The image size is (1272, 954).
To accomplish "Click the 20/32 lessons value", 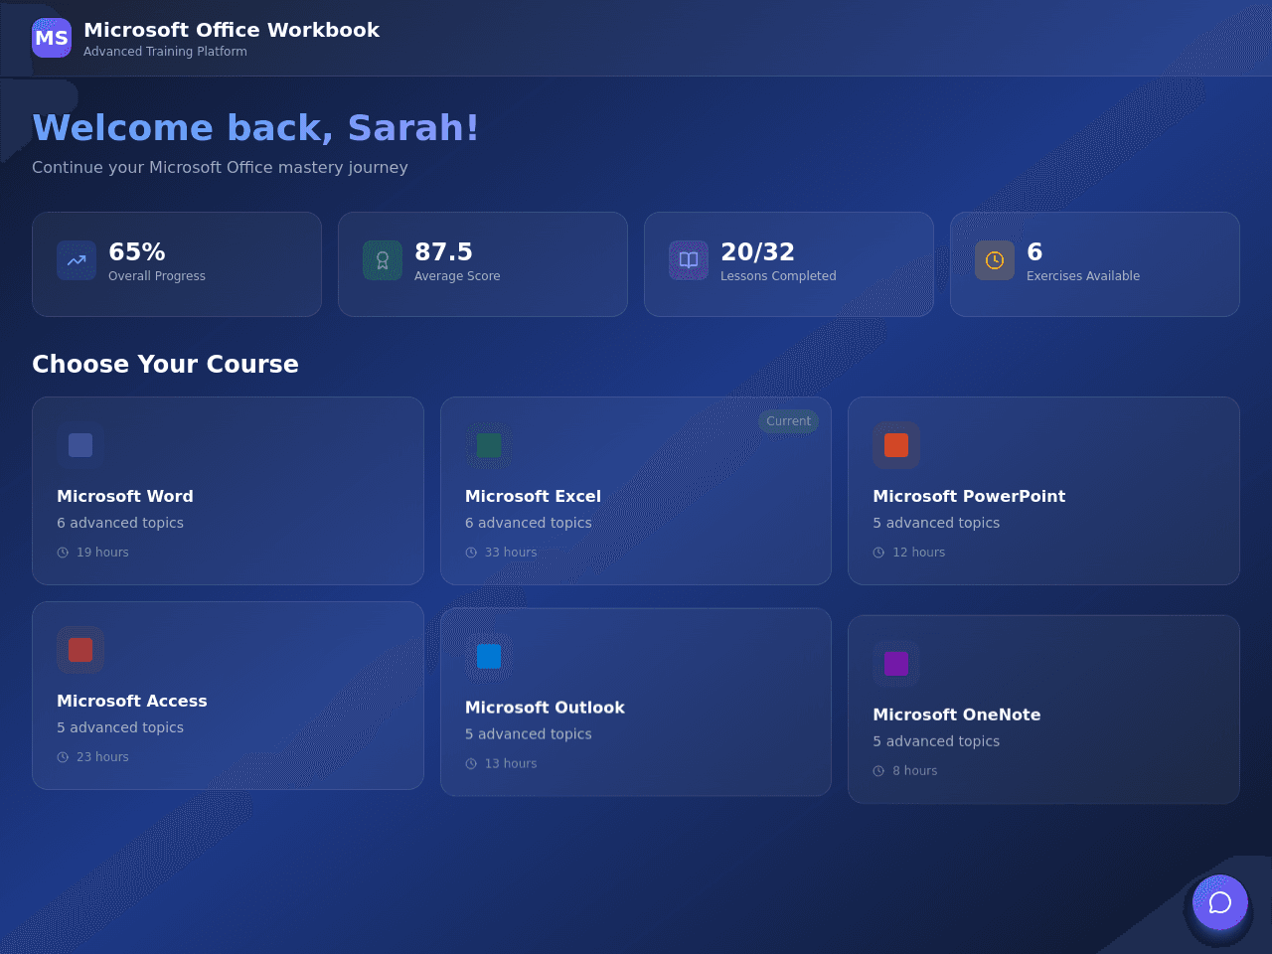I will (x=757, y=252).
